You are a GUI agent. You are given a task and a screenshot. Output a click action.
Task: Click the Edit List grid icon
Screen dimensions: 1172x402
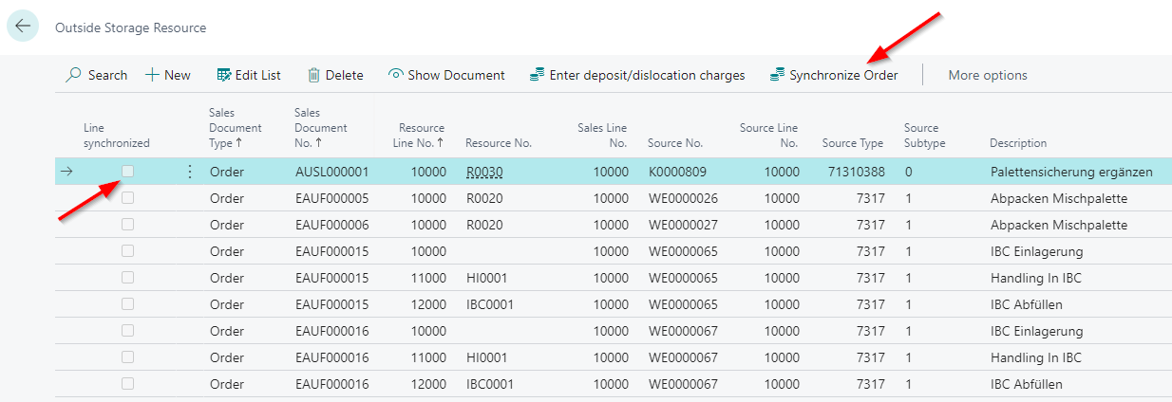point(224,75)
